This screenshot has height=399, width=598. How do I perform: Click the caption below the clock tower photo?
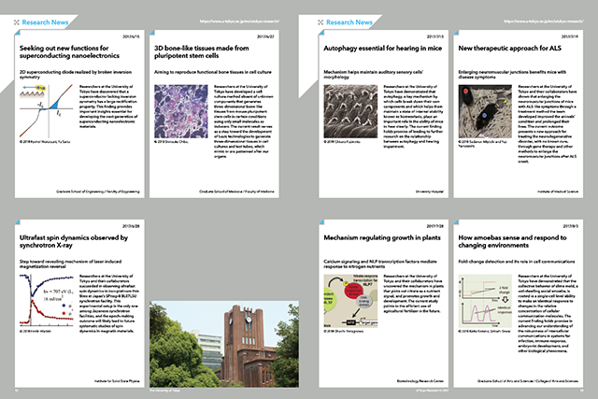click(164, 391)
